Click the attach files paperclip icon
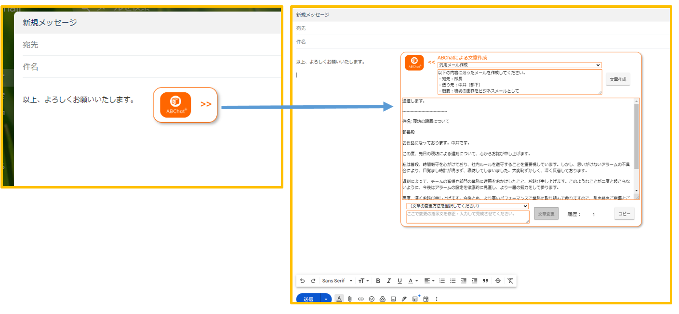This screenshot has height=314, width=679. click(350, 299)
